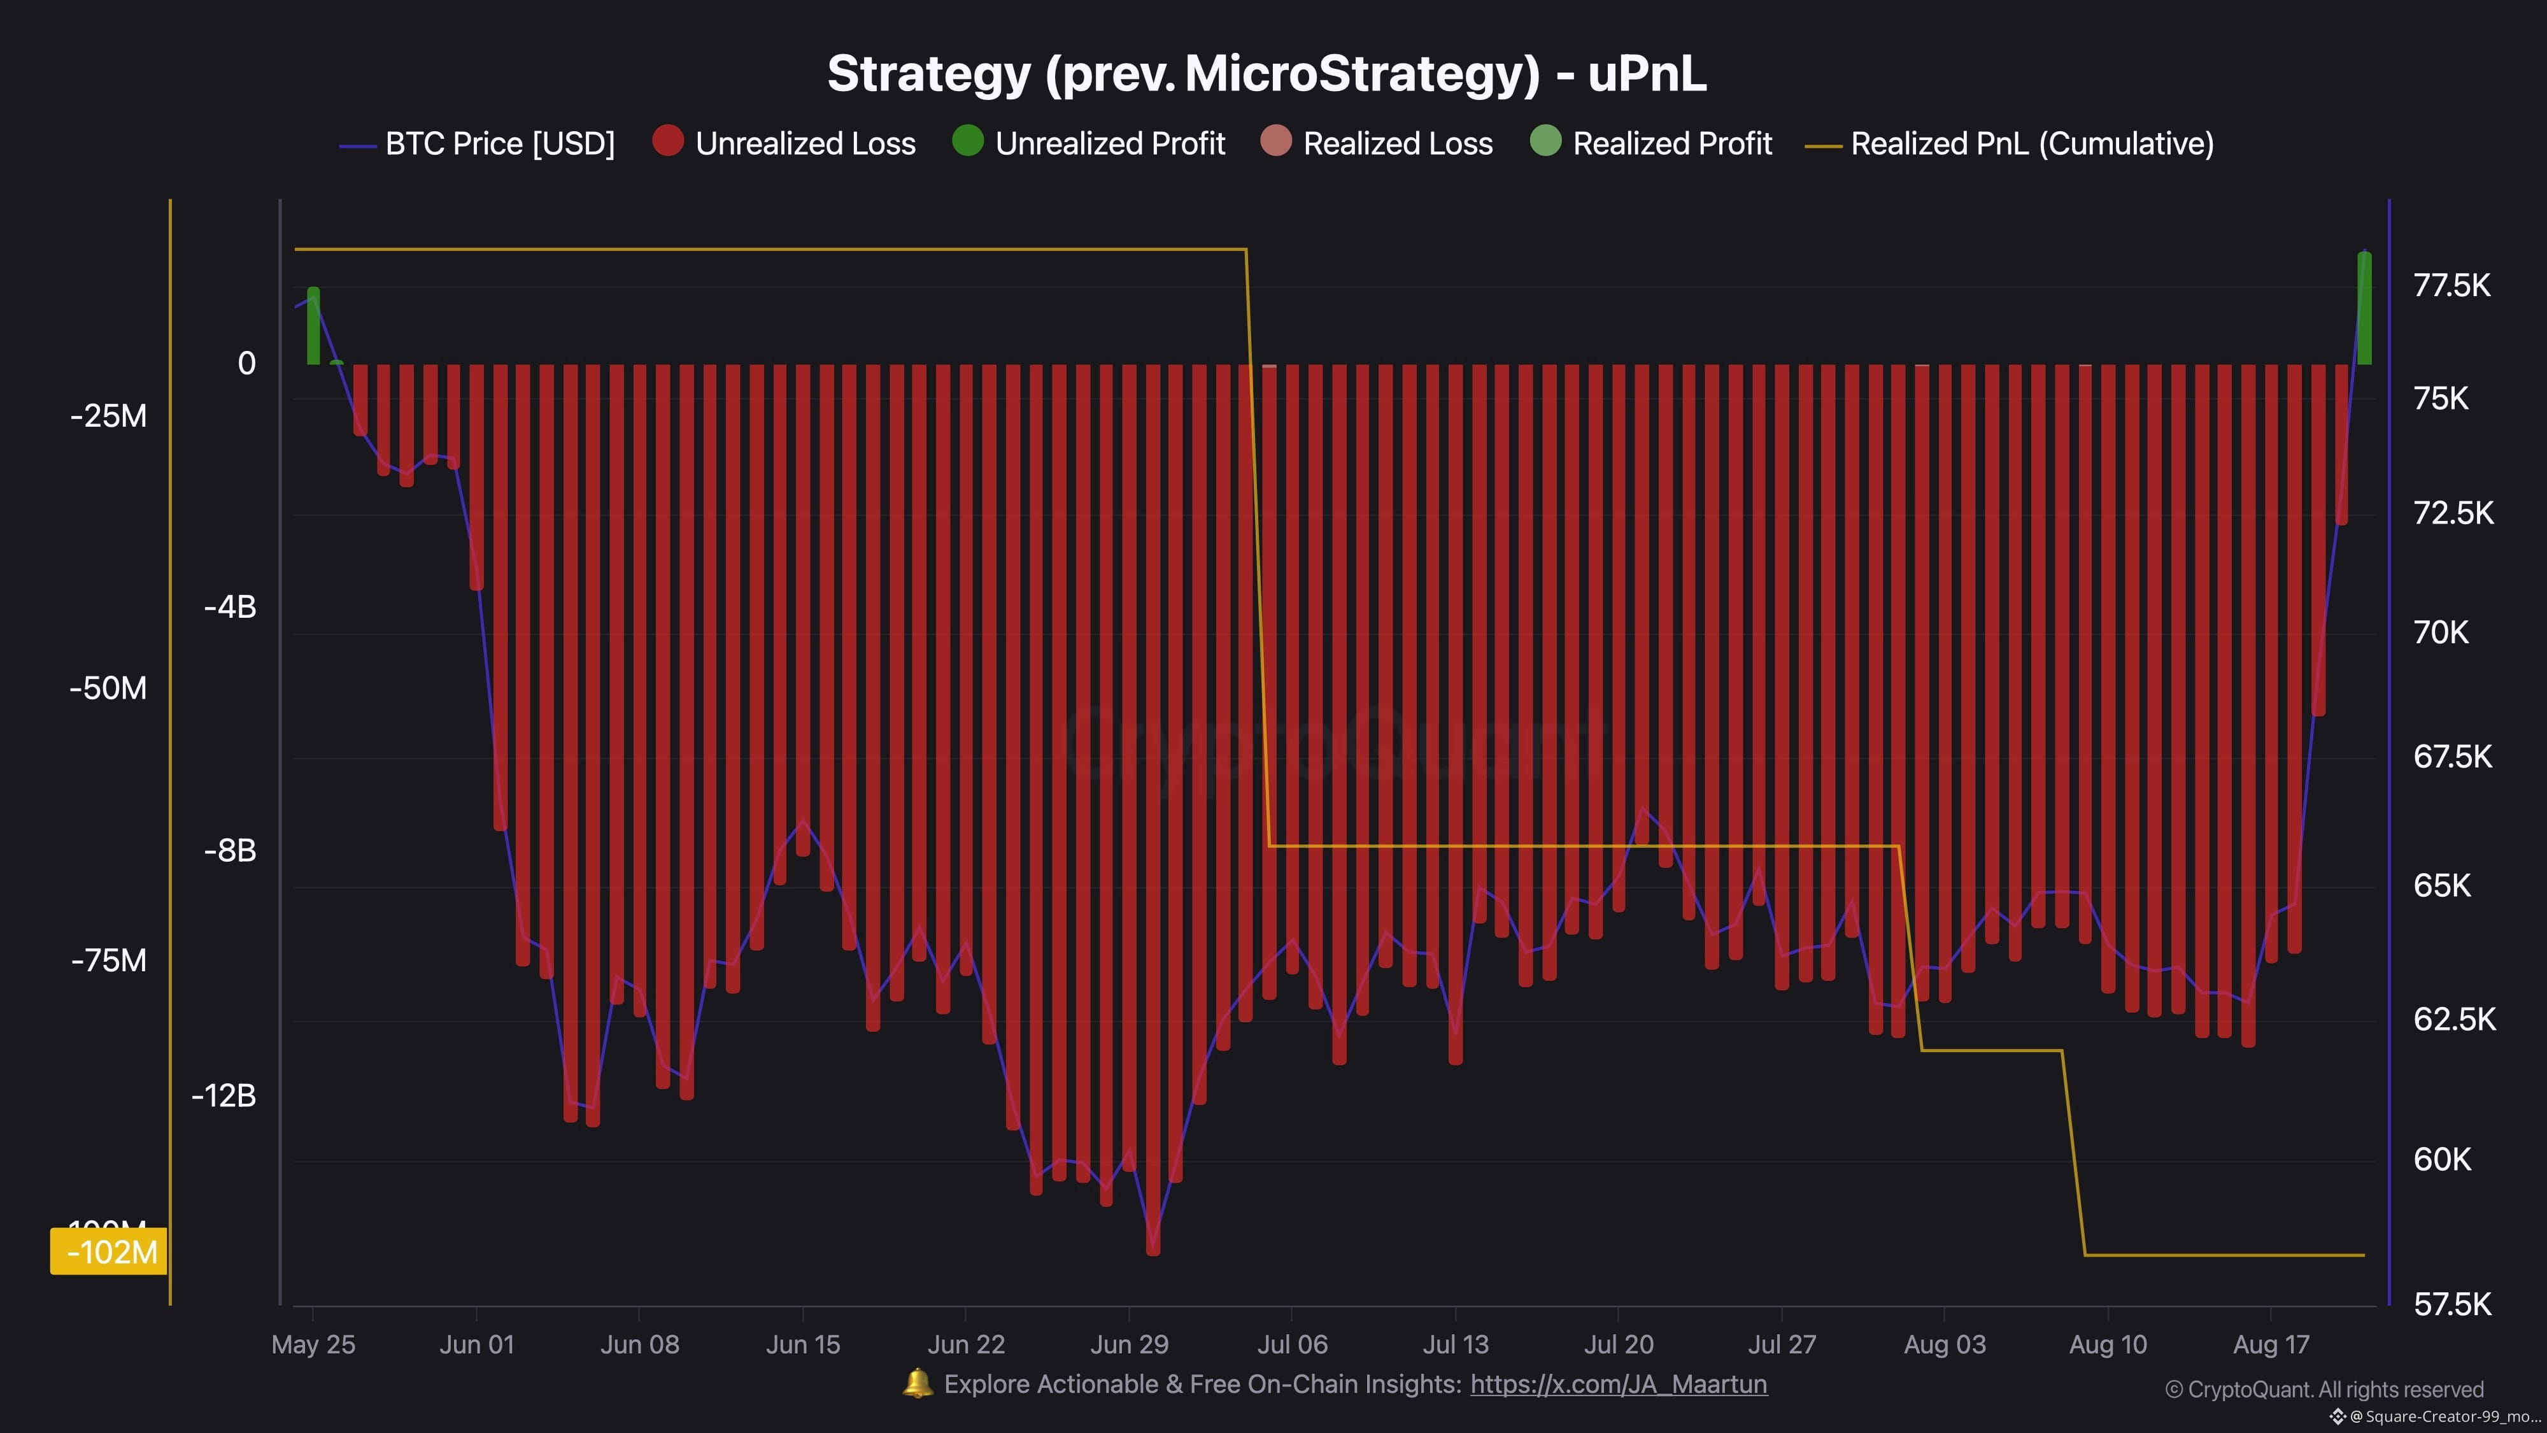This screenshot has height=1433, width=2547.
Task: Click the pink Realized Loss legend dot
Action: [1277, 141]
